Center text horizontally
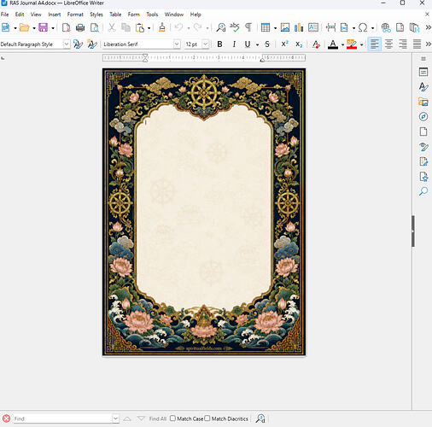Image resolution: width=432 pixels, height=427 pixels. (388, 44)
